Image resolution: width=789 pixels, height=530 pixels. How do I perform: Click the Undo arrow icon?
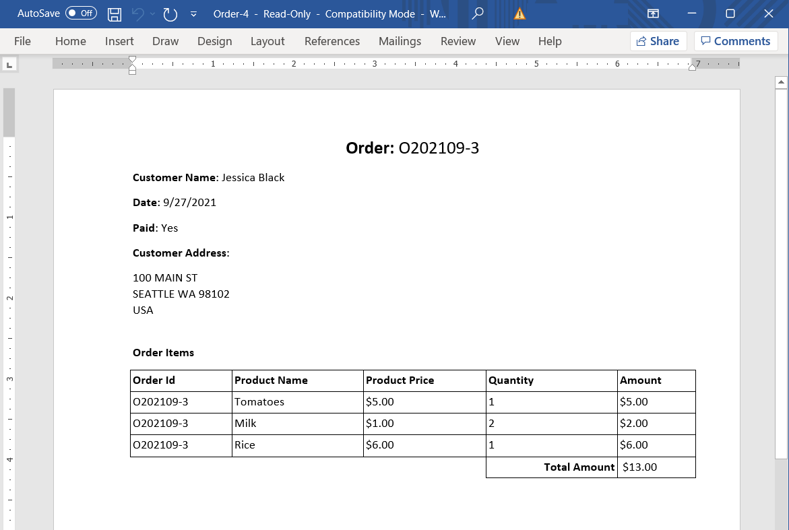[138, 13]
